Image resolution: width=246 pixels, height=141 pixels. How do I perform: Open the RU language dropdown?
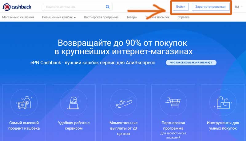[239, 7]
